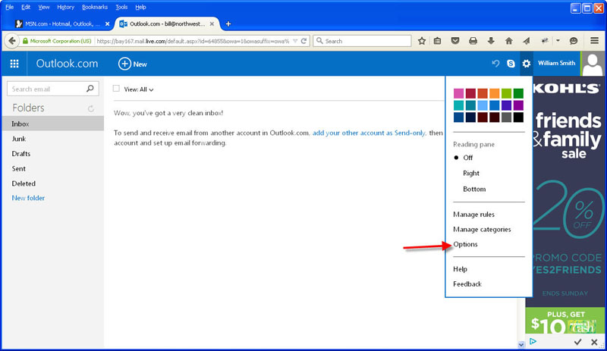Expand the View: All dropdown
Screen dimensions: 607x351
(x=139, y=89)
